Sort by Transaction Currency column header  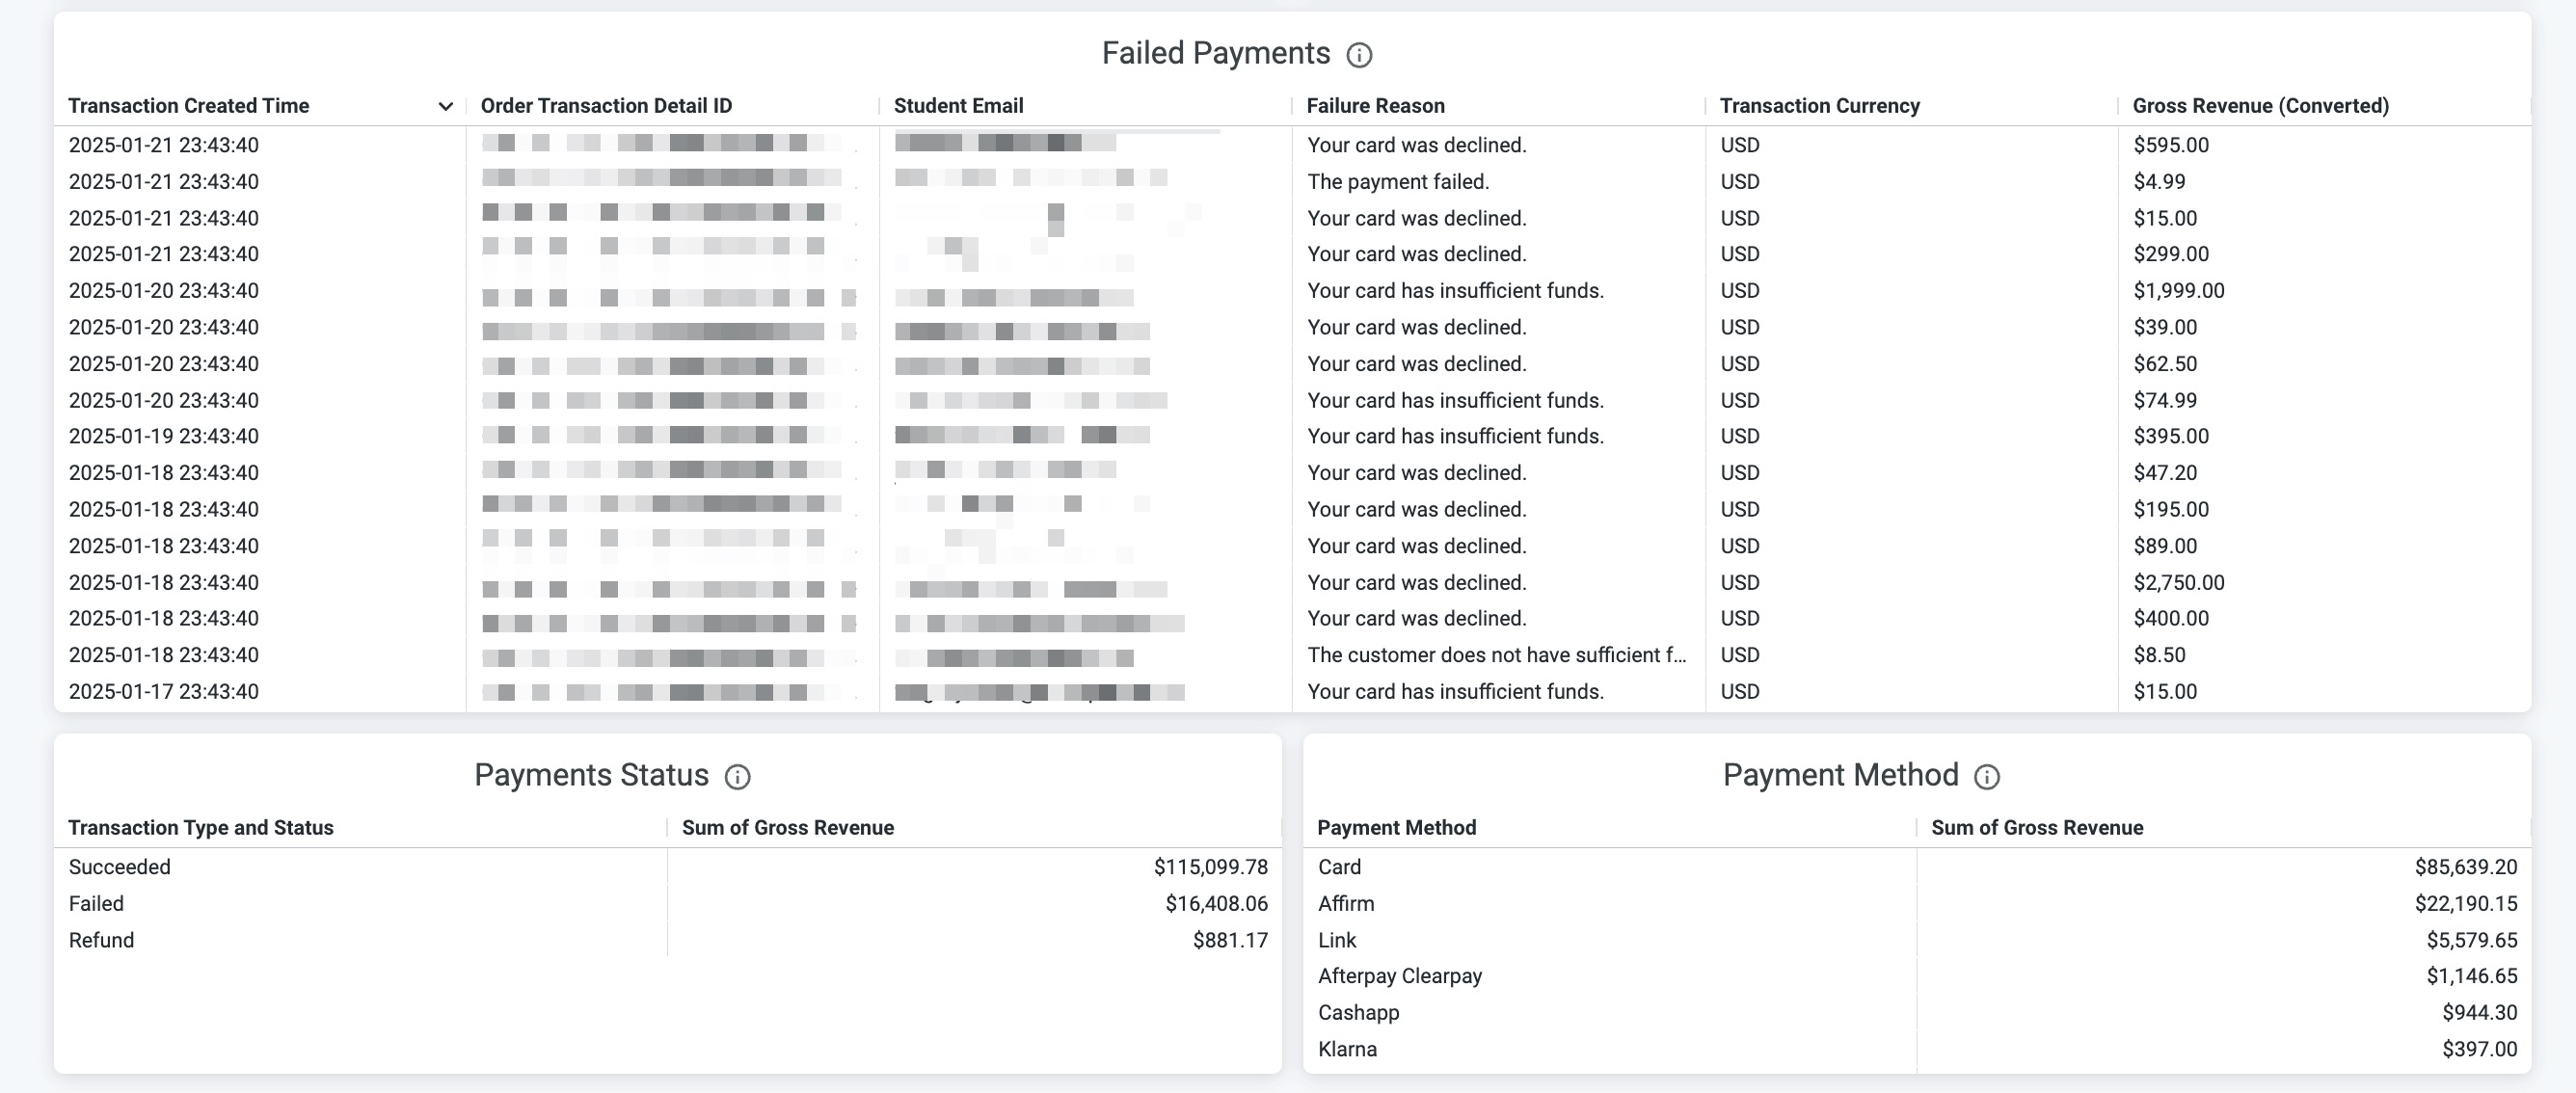pyautogui.click(x=1819, y=106)
